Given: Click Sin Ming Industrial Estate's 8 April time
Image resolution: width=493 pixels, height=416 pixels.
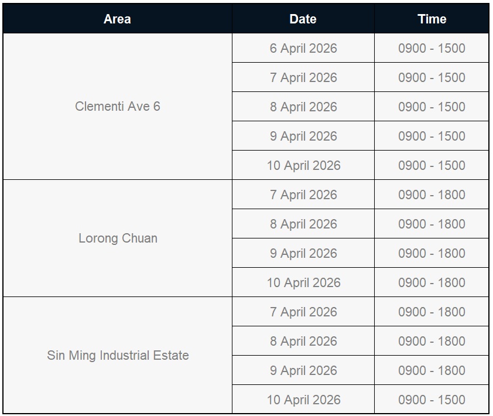Looking at the screenshot, I should 432,341.
